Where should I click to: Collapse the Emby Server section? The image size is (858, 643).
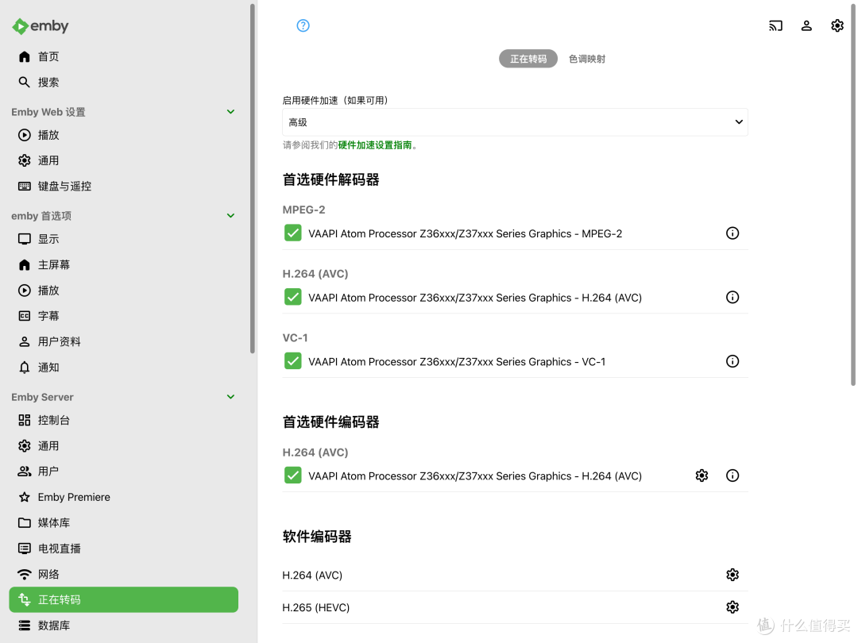click(230, 396)
